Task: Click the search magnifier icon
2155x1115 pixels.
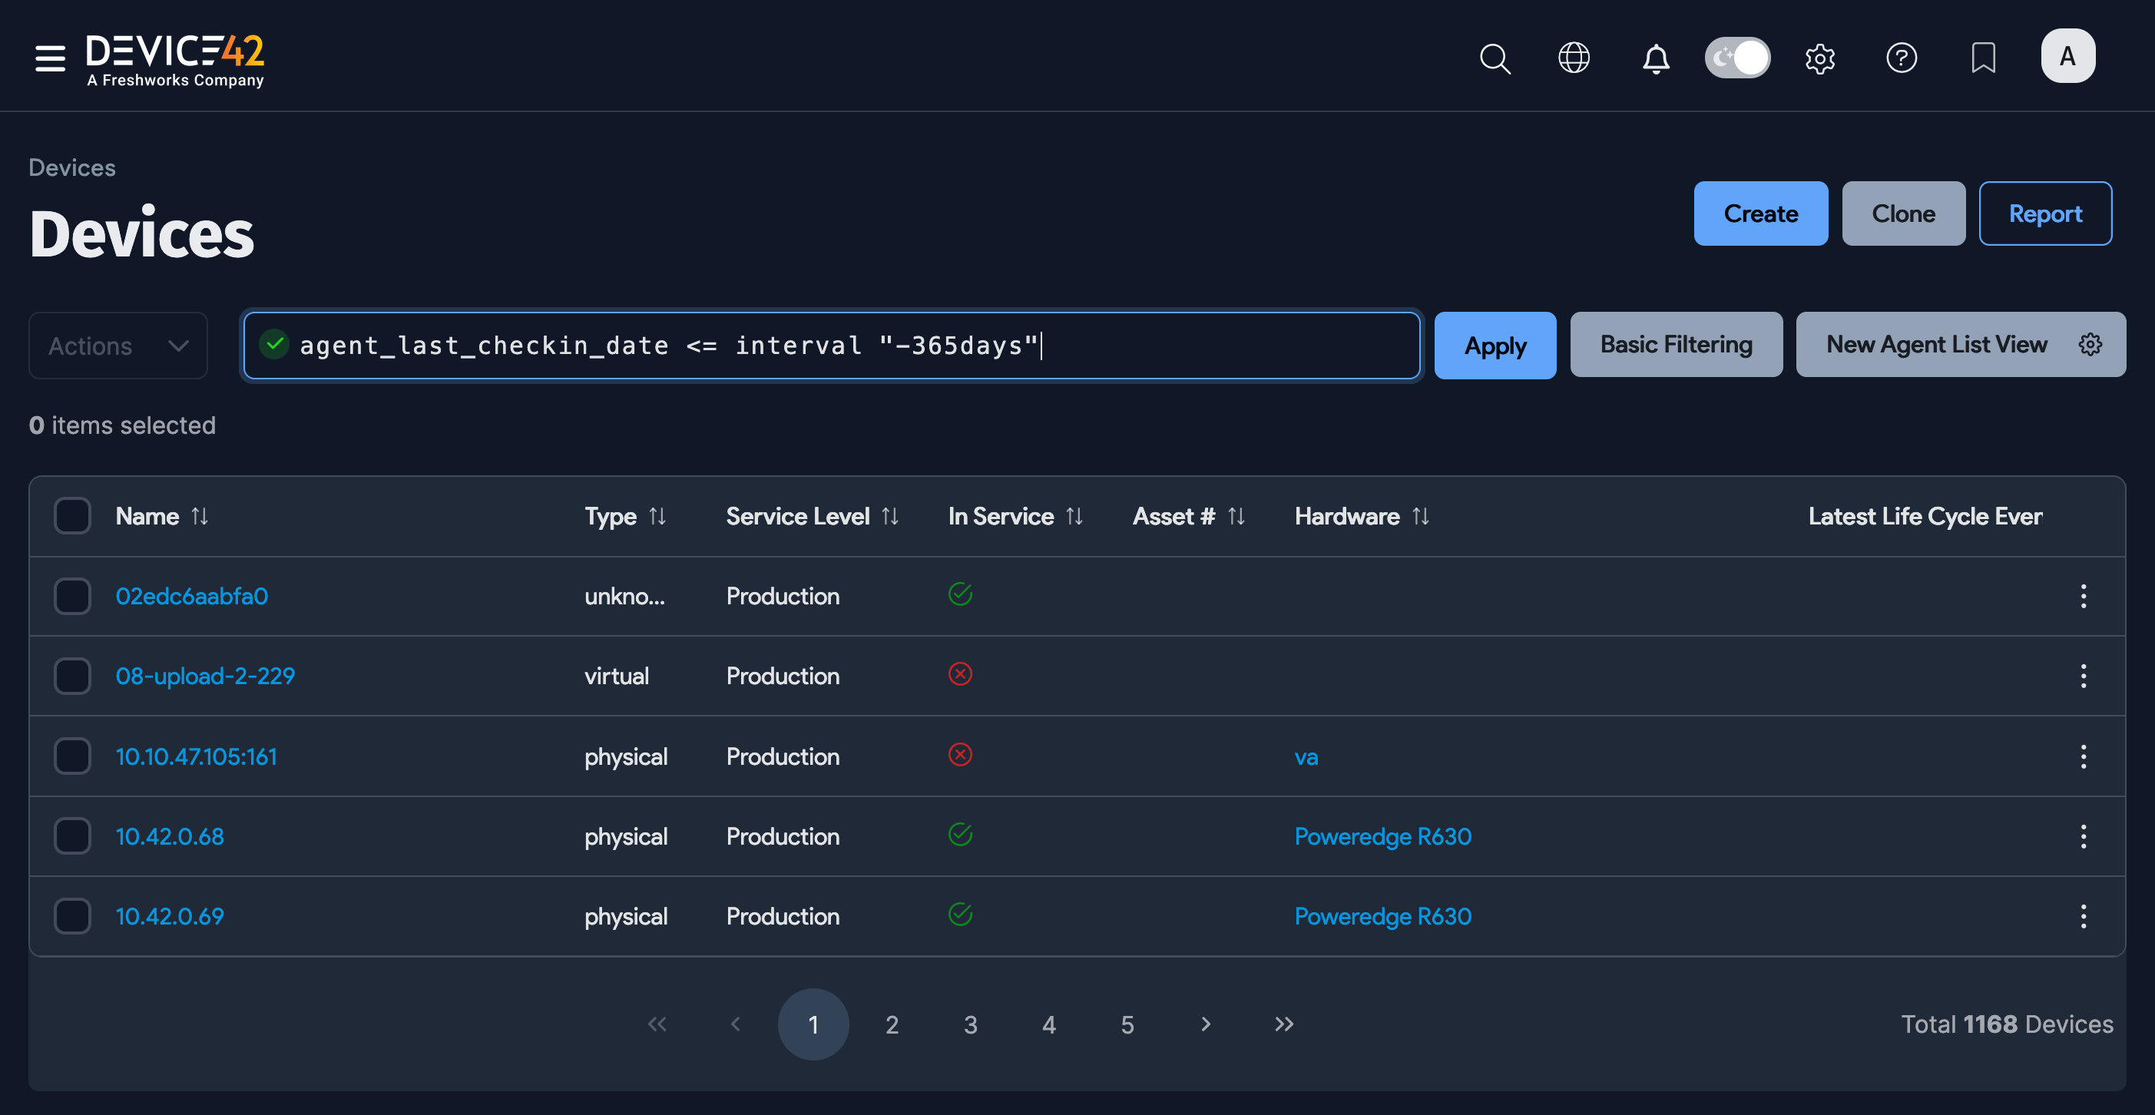Action: (1494, 58)
